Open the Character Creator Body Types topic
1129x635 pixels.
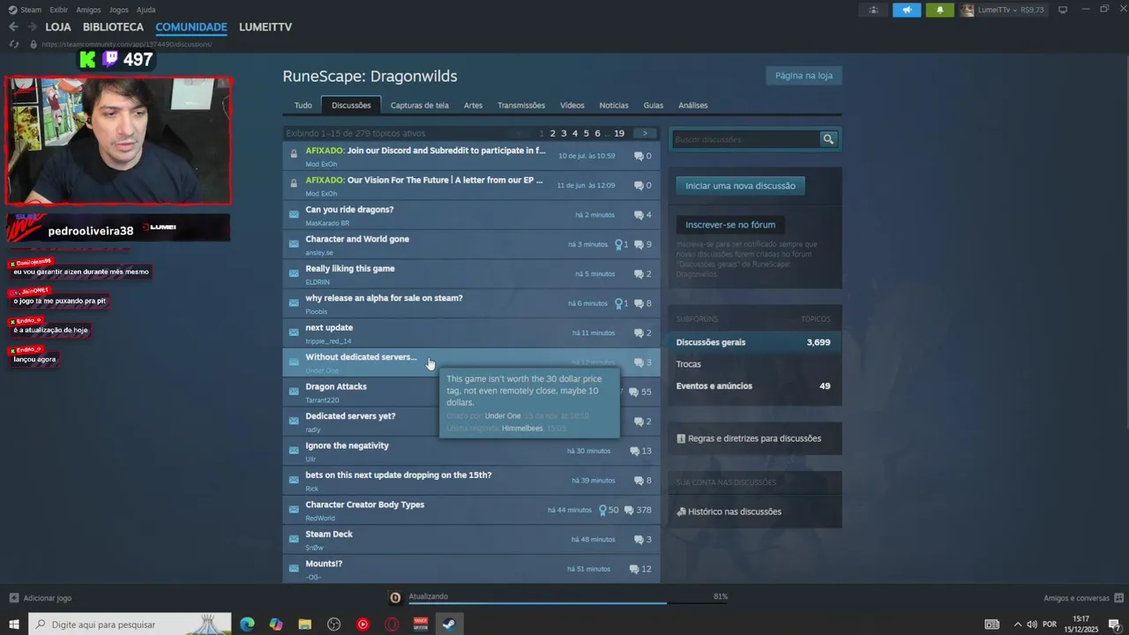tap(471, 511)
